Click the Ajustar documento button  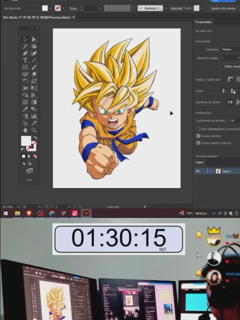point(223,8)
